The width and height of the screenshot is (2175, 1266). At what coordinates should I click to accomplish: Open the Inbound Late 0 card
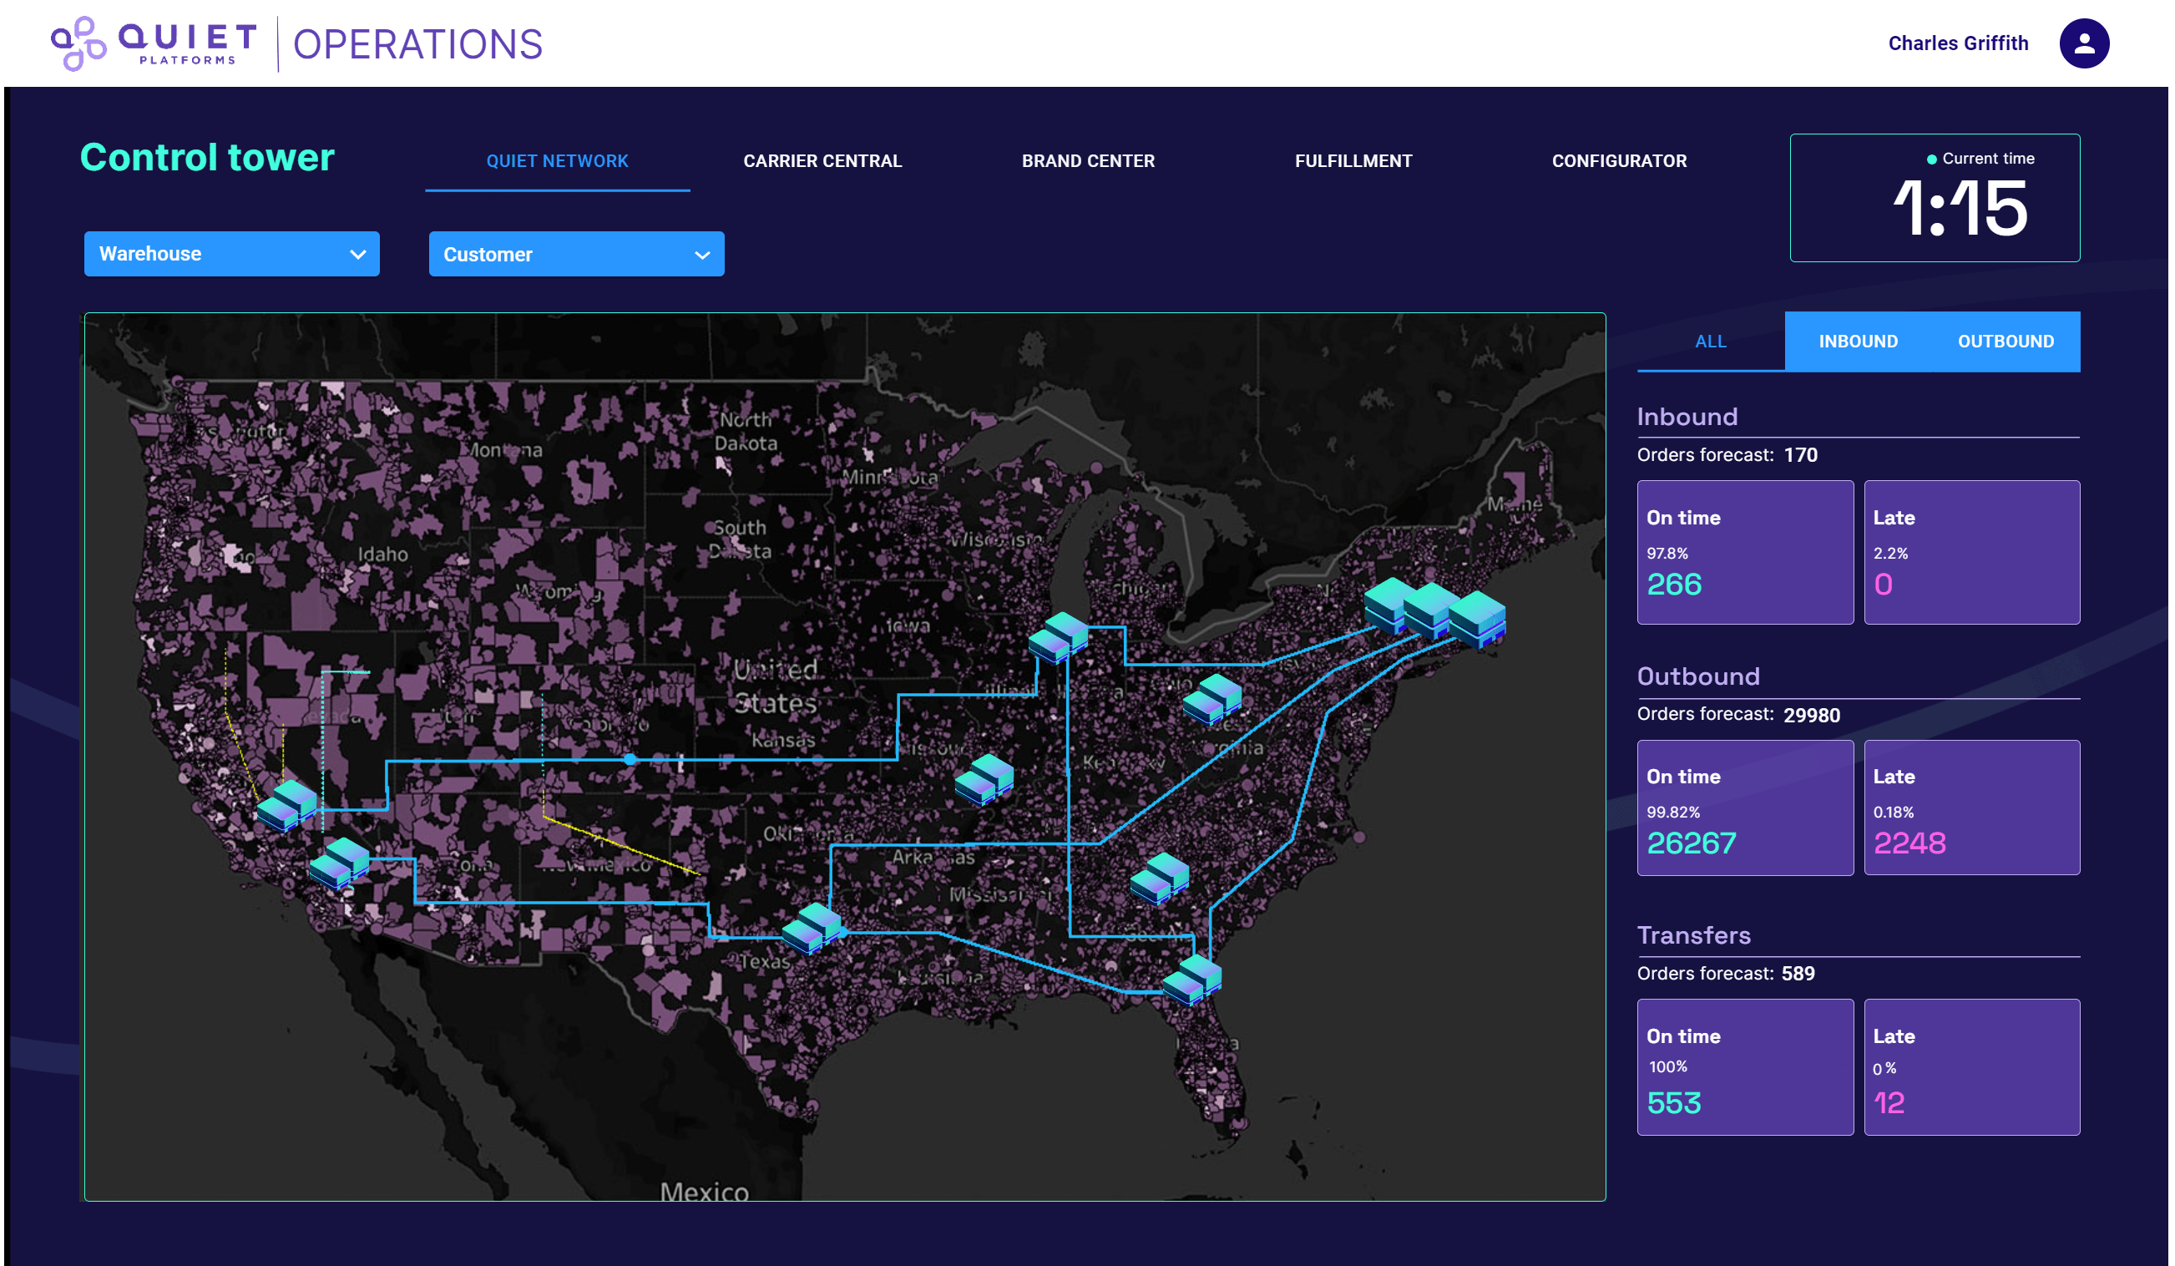click(1972, 552)
